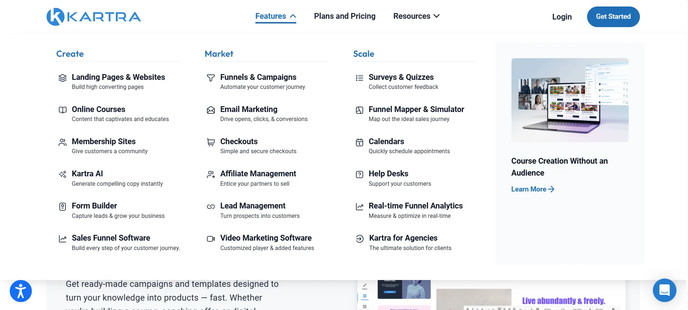Open Plans and Pricing page

[345, 16]
